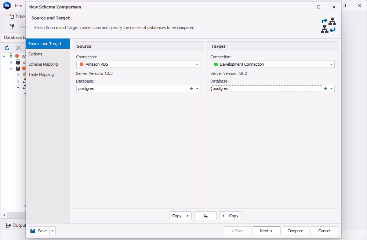Click the dbForge Studio app logo

pos(7,6)
